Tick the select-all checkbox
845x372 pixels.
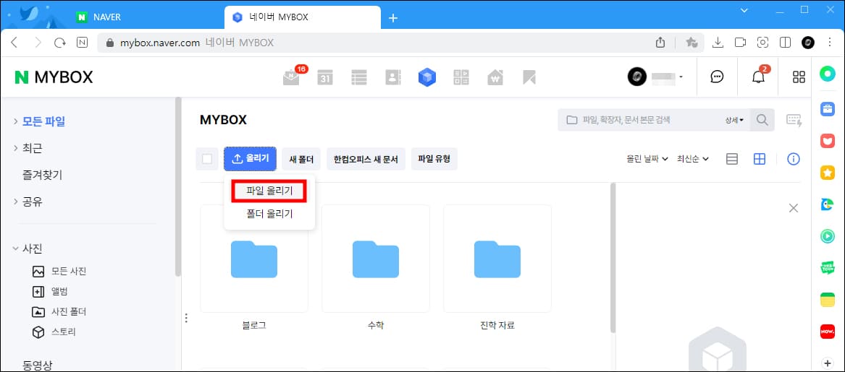[207, 159]
